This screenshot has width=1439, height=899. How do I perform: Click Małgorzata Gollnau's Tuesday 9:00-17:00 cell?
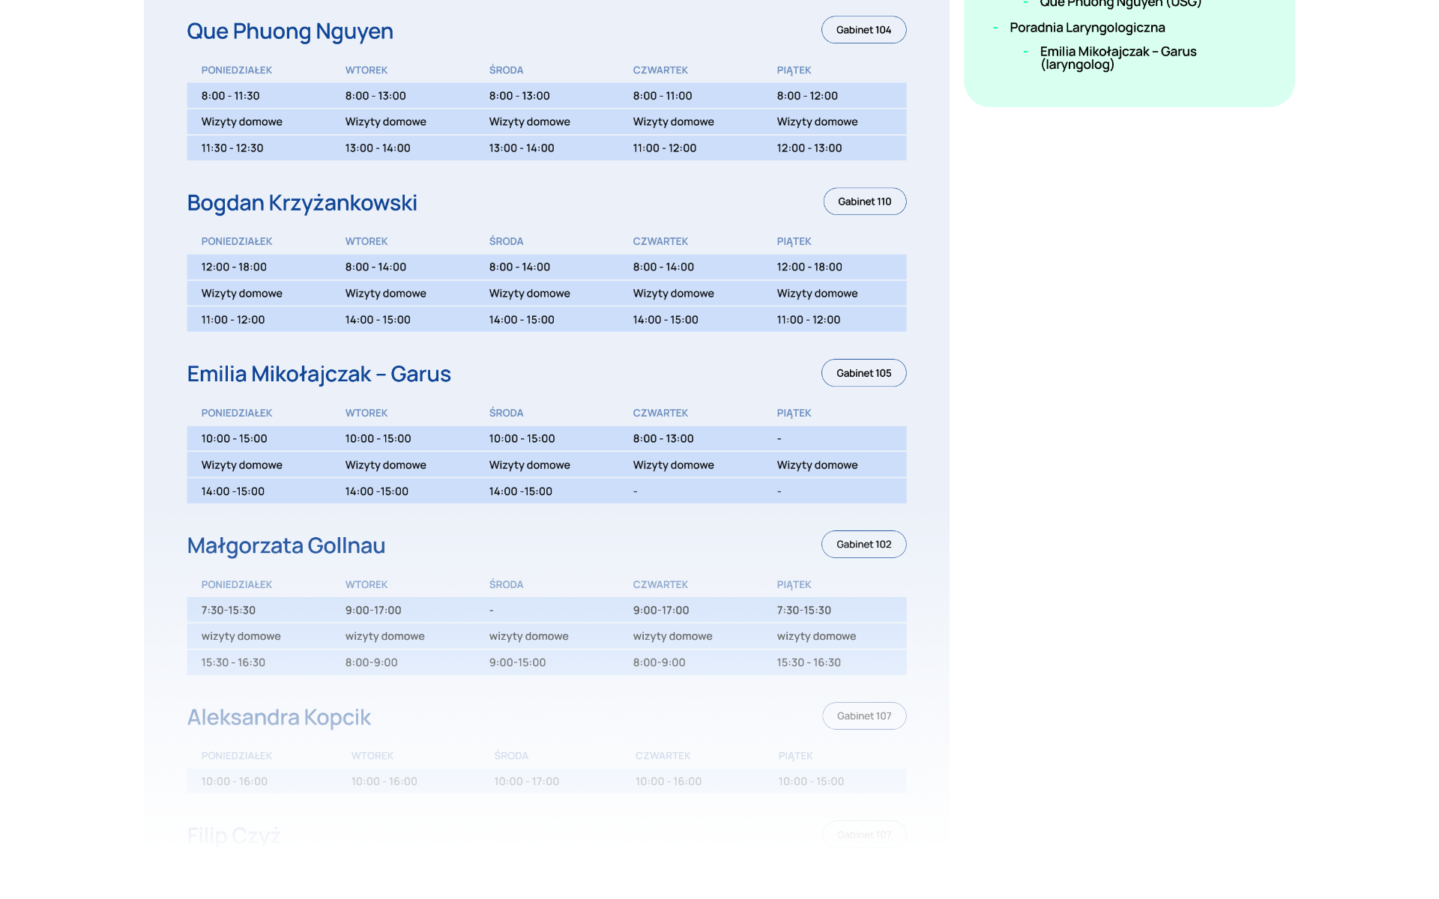pyautogui.click(x=373, y=611)
